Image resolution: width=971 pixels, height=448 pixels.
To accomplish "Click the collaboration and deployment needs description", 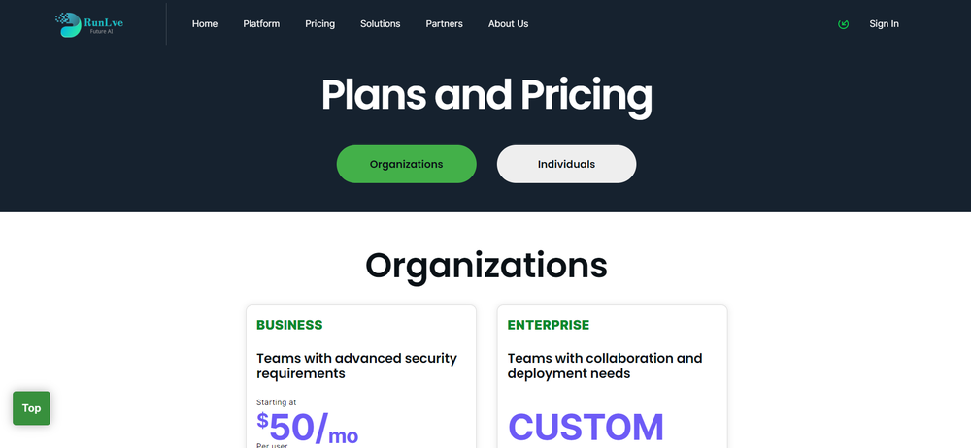I will pyautogui.click(x=605, y=366).
